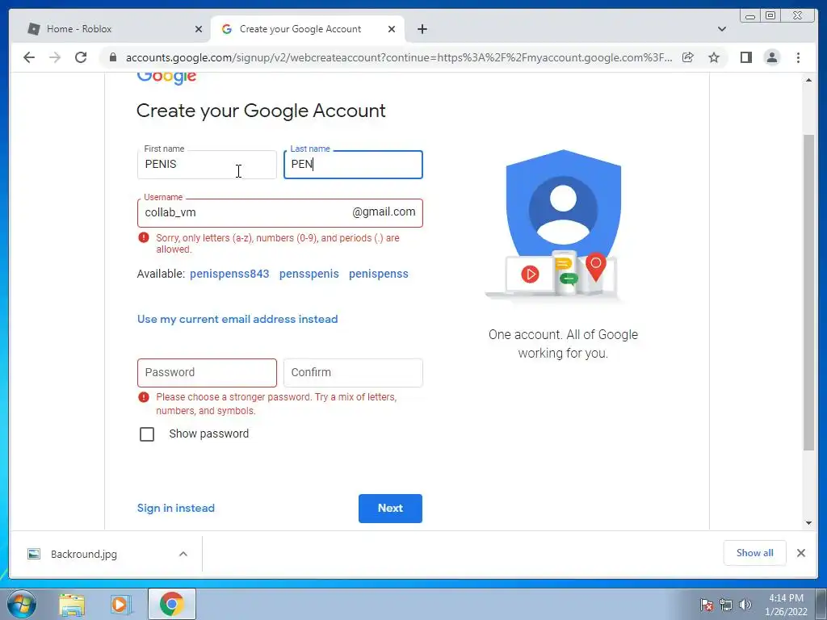Screen dimensions: 827x620
Task: Choose suggested username pensspenis
Action: tap(309, 274)
